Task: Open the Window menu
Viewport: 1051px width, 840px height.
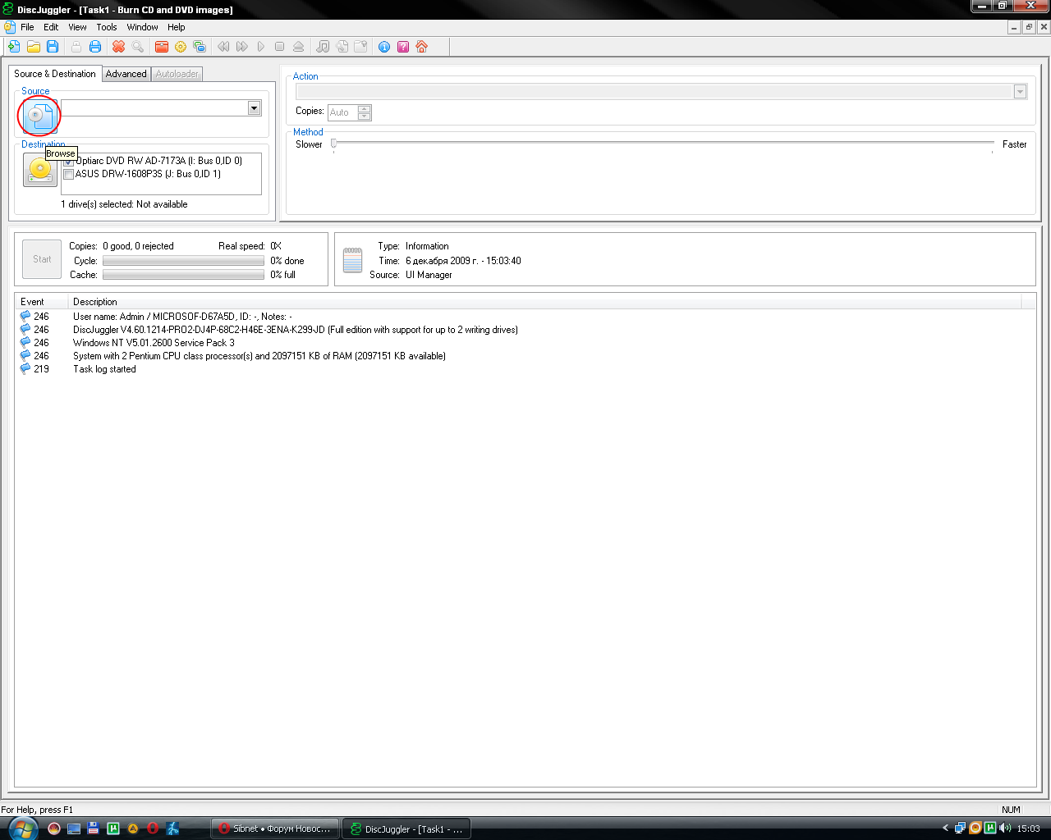Action: click(x=142, y=27)
